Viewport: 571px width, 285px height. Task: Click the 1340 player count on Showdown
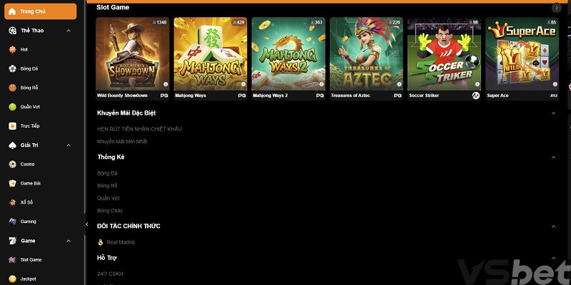click(159, 23)
